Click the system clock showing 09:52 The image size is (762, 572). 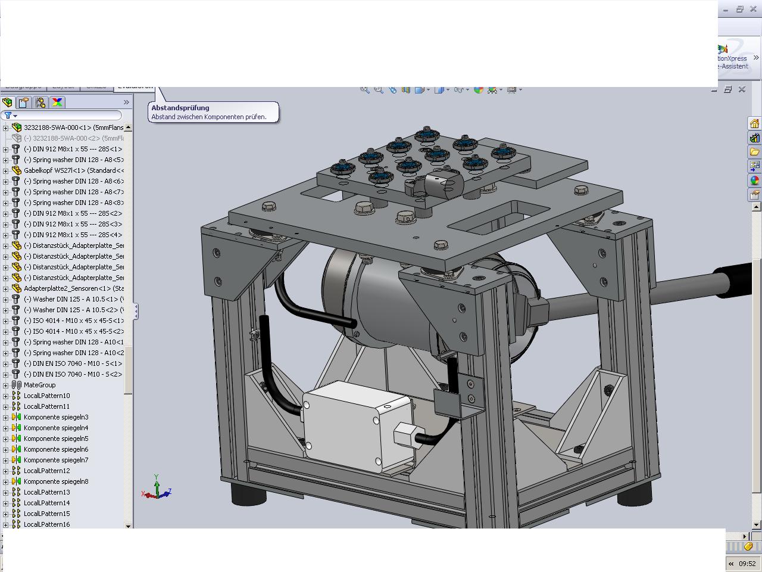tap(747, 564)
